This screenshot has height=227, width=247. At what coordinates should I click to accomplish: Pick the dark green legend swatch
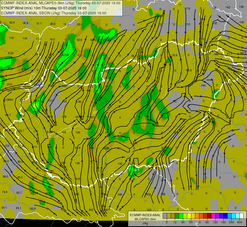coord(177,216)
